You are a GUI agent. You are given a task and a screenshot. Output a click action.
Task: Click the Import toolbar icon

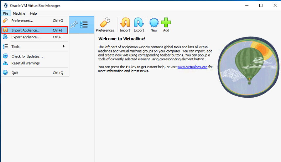click(x=125, y=23)
